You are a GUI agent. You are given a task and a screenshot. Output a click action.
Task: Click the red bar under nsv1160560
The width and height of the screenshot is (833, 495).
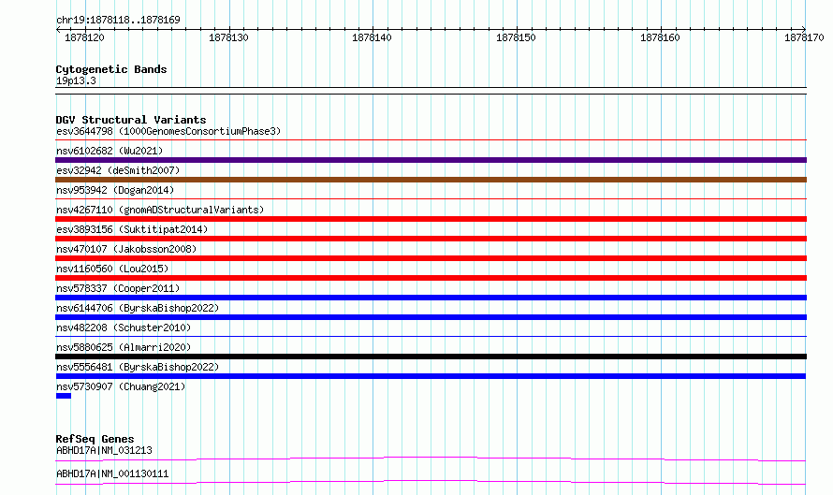pos(431,278)
